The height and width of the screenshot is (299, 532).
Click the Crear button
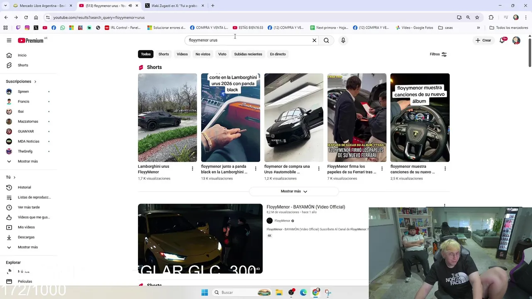tap(483, 40)
